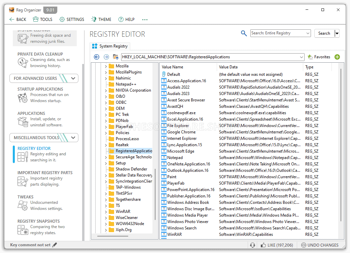Sort by Value Name column header
The image size is (350, 253).
(188, 67)
